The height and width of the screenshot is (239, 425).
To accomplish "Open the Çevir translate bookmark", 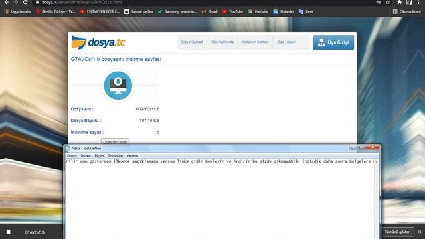I will [306, 11].
